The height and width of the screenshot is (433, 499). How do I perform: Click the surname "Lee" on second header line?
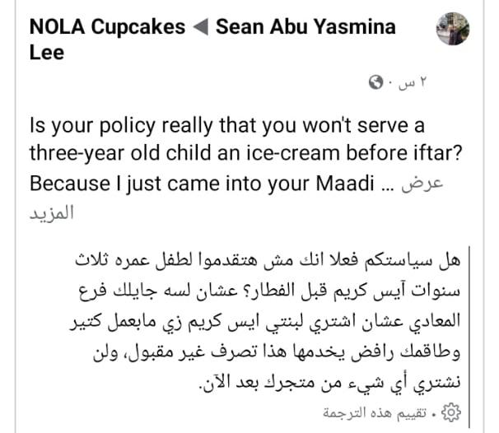tap(45, 53)
